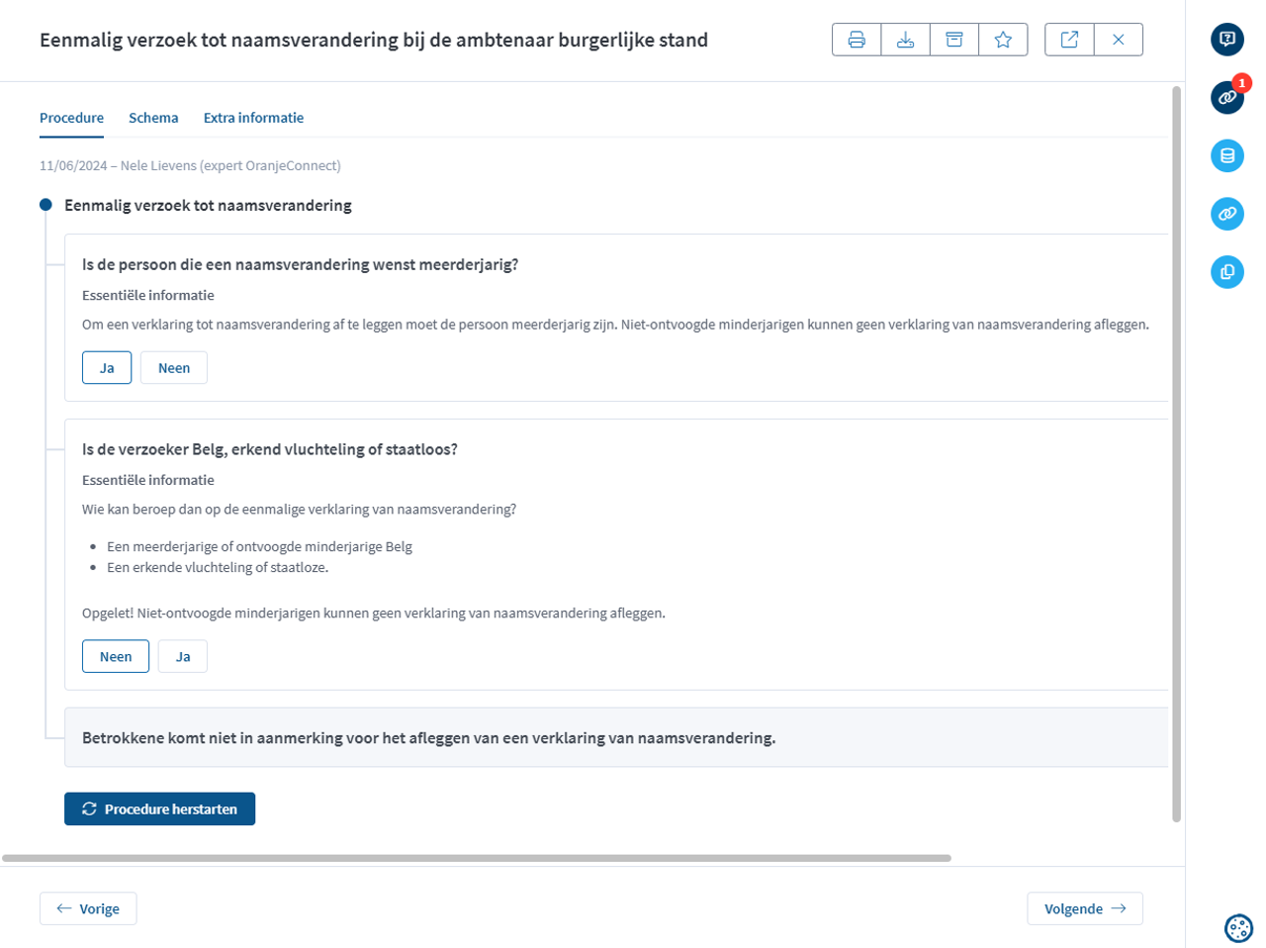Print the procedure using the printer icon
Viewport: 1266px width, 948px height.
[x=857, y=40]
